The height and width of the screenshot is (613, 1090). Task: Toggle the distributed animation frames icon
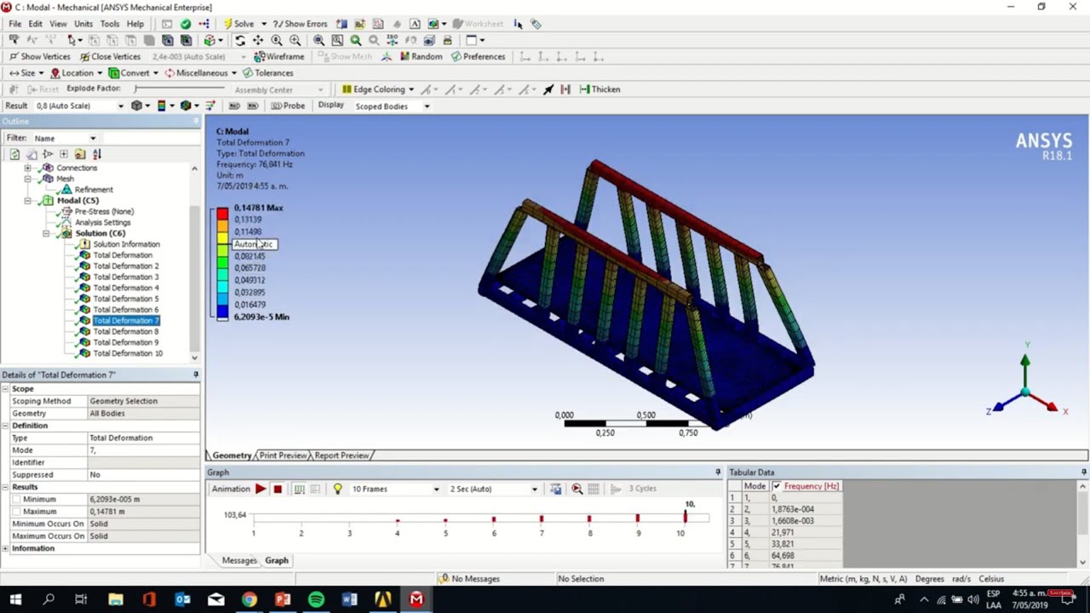pyautogui.click(x=299, y=489)
